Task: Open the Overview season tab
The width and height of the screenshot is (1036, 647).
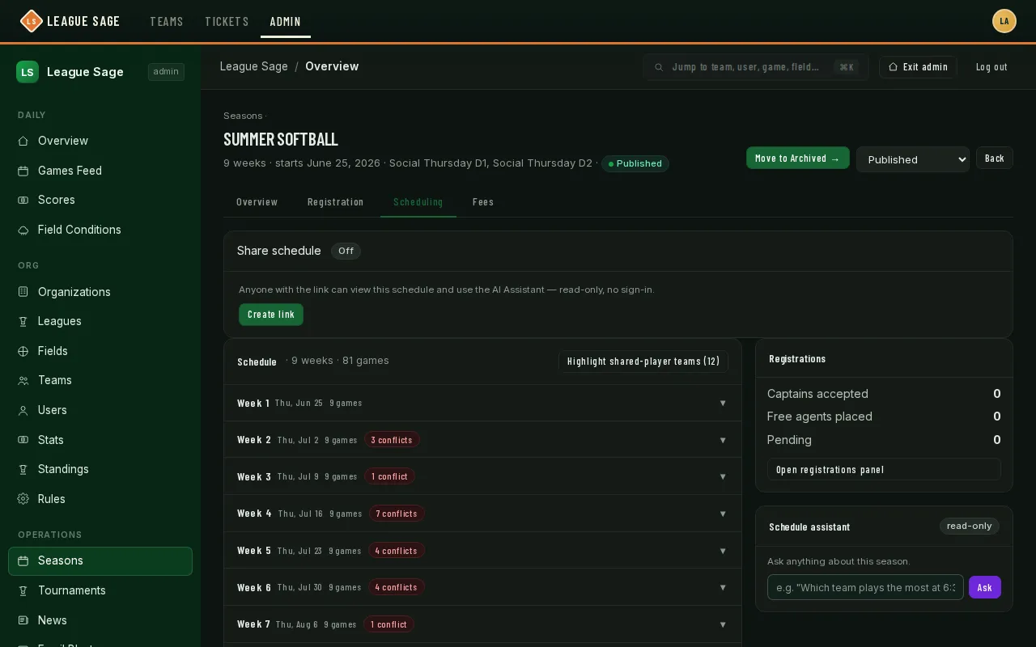Action: 257,202
